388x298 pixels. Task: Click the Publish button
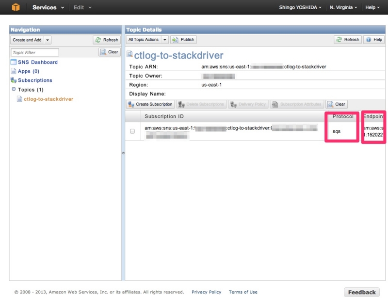pos(183,40)
